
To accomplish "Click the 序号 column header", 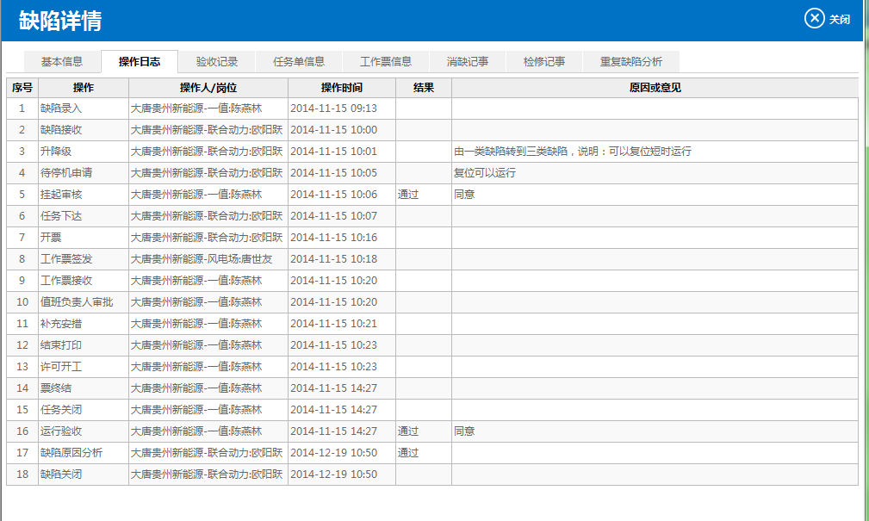I will 22,88.
